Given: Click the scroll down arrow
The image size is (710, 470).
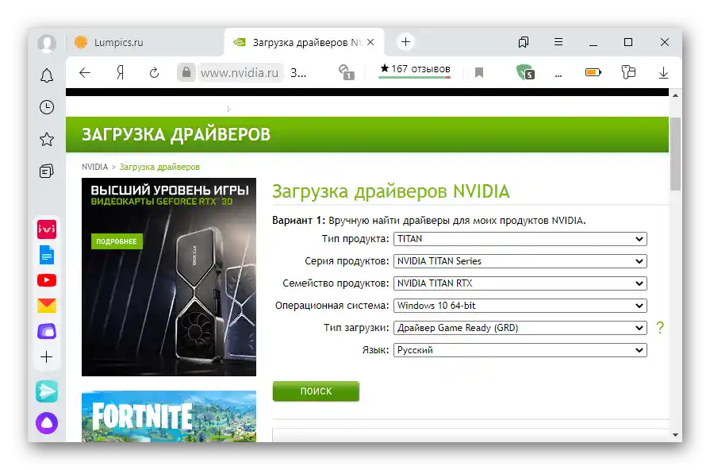Looking at the screenshot, I should point(675,434).
